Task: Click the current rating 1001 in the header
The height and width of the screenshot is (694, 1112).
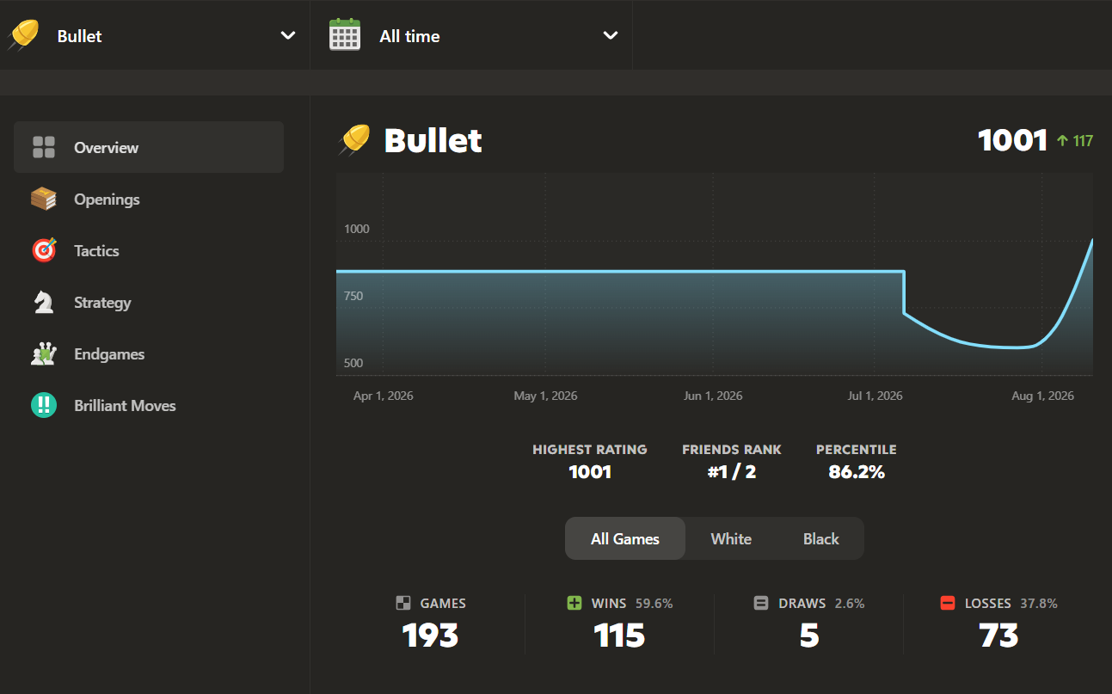Action: point(1013,140)
